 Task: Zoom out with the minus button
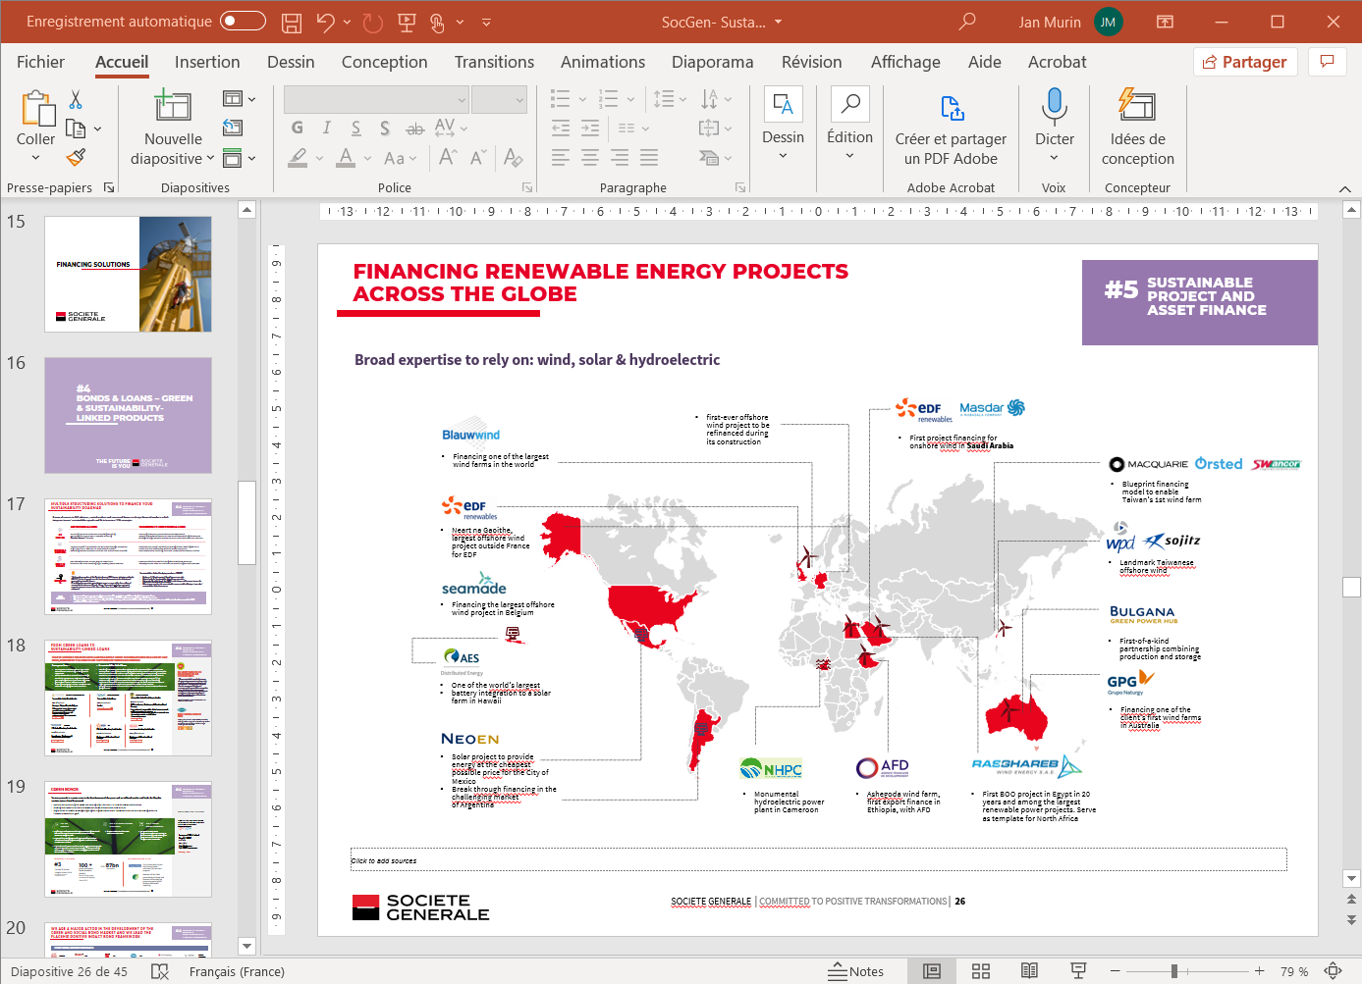[x=1115, y=971]
